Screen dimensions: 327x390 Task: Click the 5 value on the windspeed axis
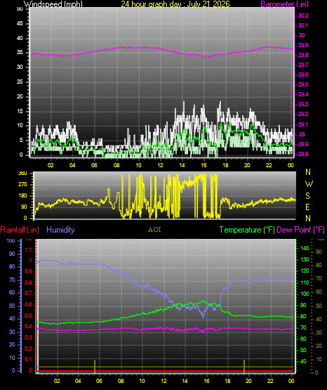point(21,140)
